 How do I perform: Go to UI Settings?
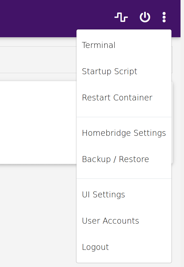click(x=103, y=194)
